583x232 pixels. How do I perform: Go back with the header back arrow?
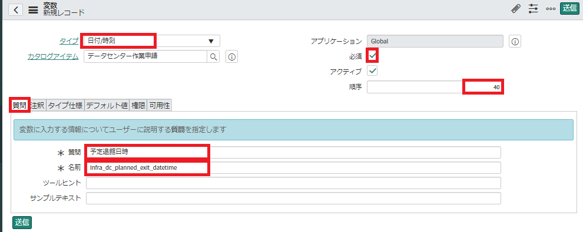(x=16, y=10)
